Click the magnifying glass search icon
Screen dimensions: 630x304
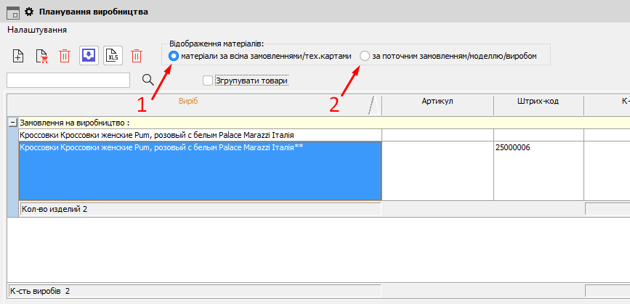click(x=148, y=80)
